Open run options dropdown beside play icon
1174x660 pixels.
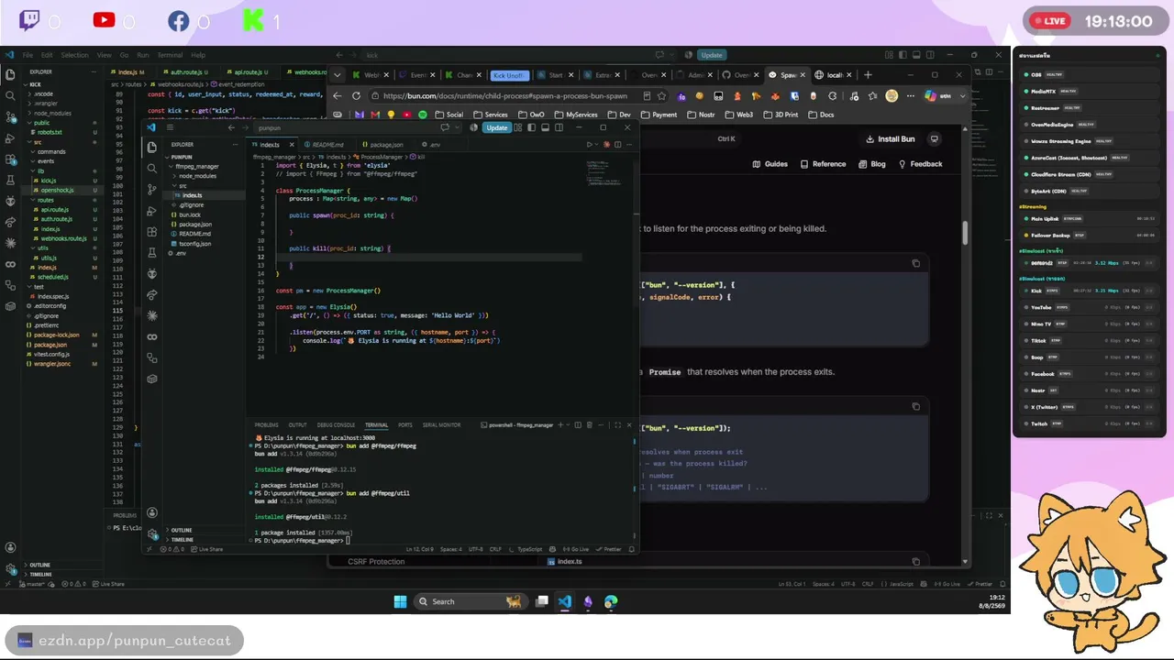coord(598,144)
